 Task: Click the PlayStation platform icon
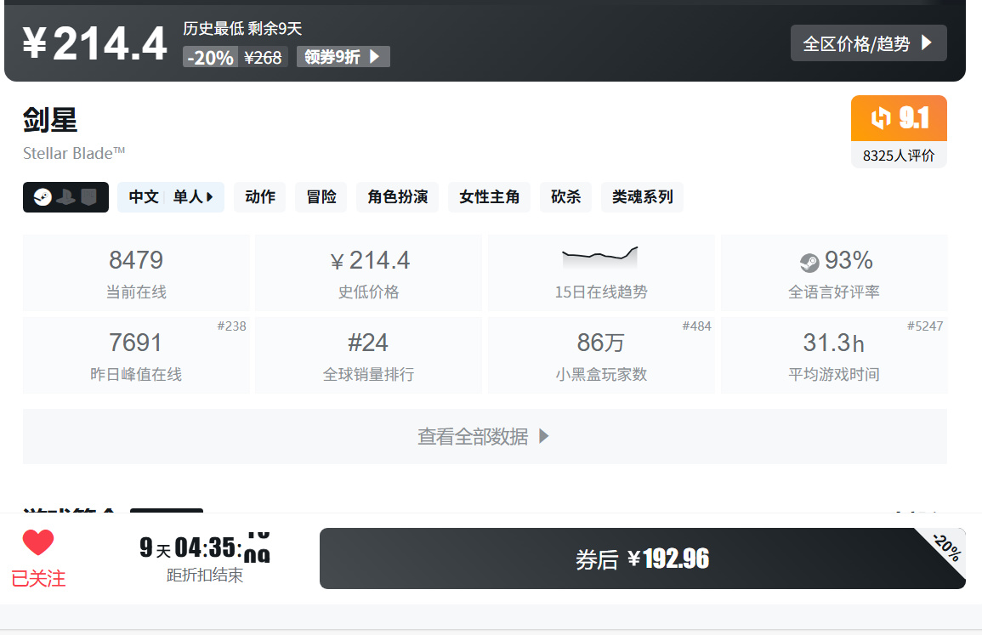[x=65, y=197]
